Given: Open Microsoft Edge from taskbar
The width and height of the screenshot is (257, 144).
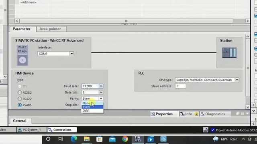Looking at the screenshot, I should click(x=74, y=139).
